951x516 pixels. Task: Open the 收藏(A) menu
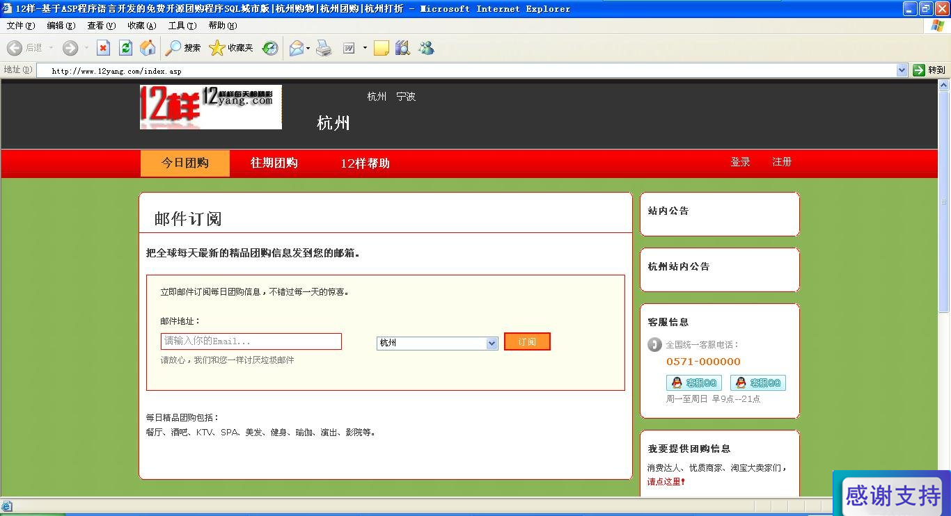[x=141, y=26]
